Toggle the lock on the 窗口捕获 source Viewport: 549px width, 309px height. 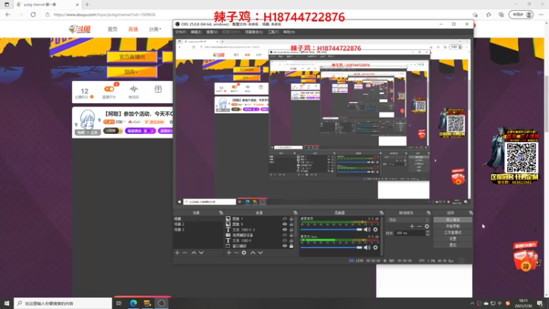pos(291,246)
